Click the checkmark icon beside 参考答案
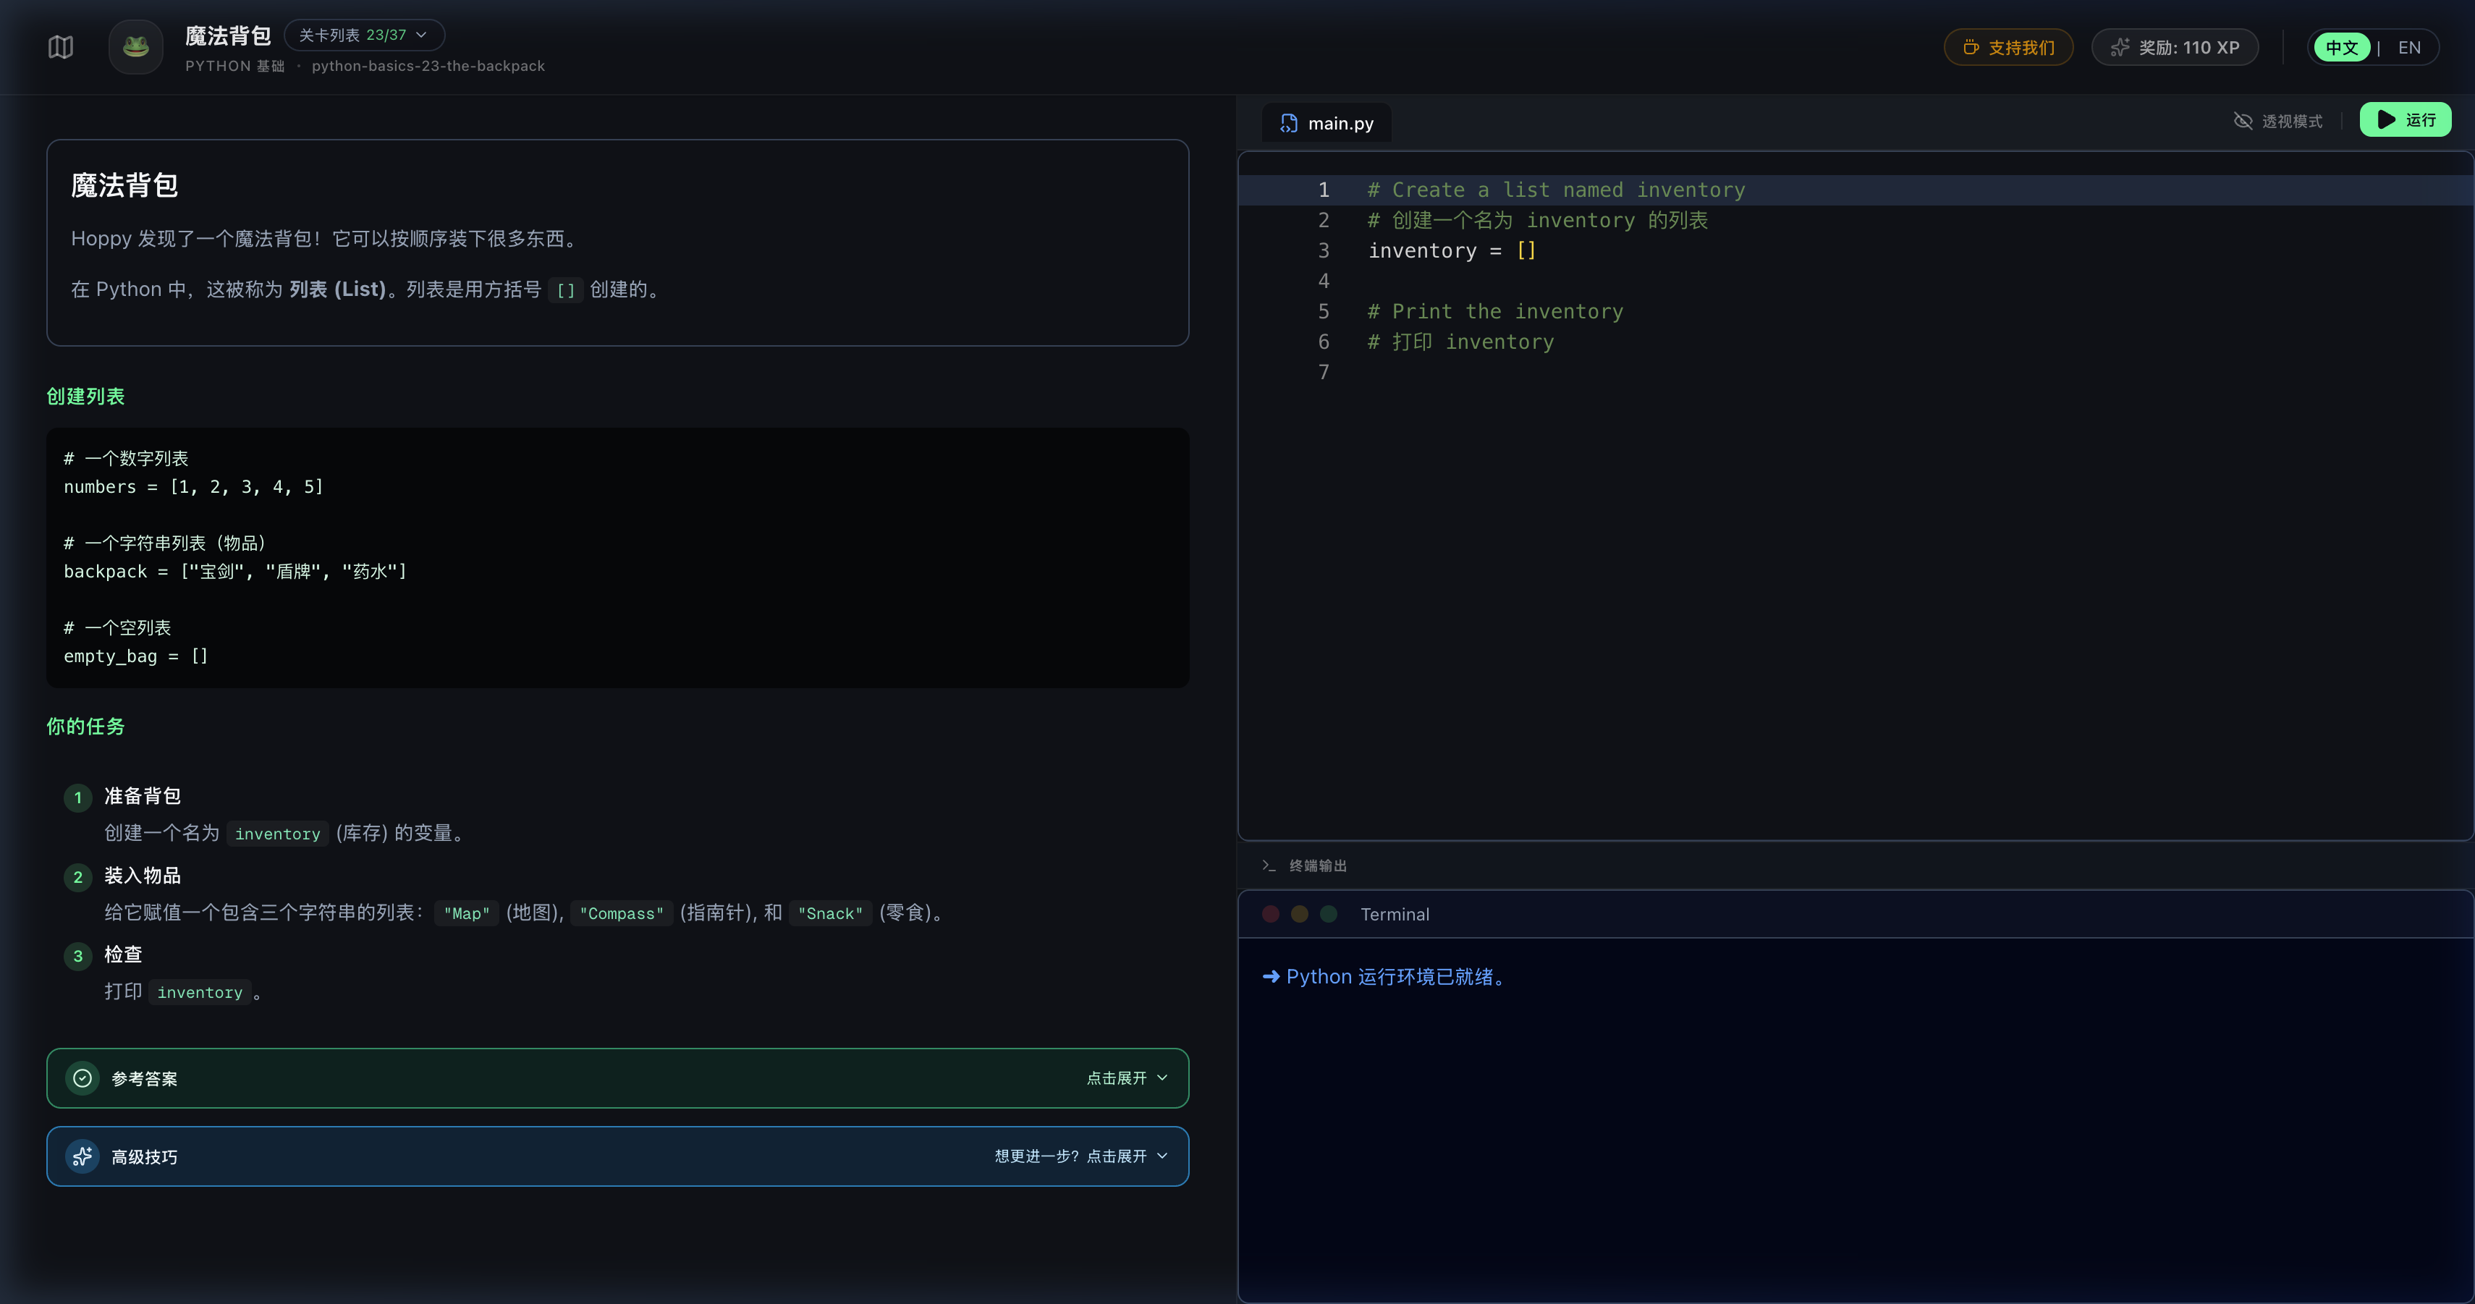The image size is (2475, 1304). tap(82, 1078)
